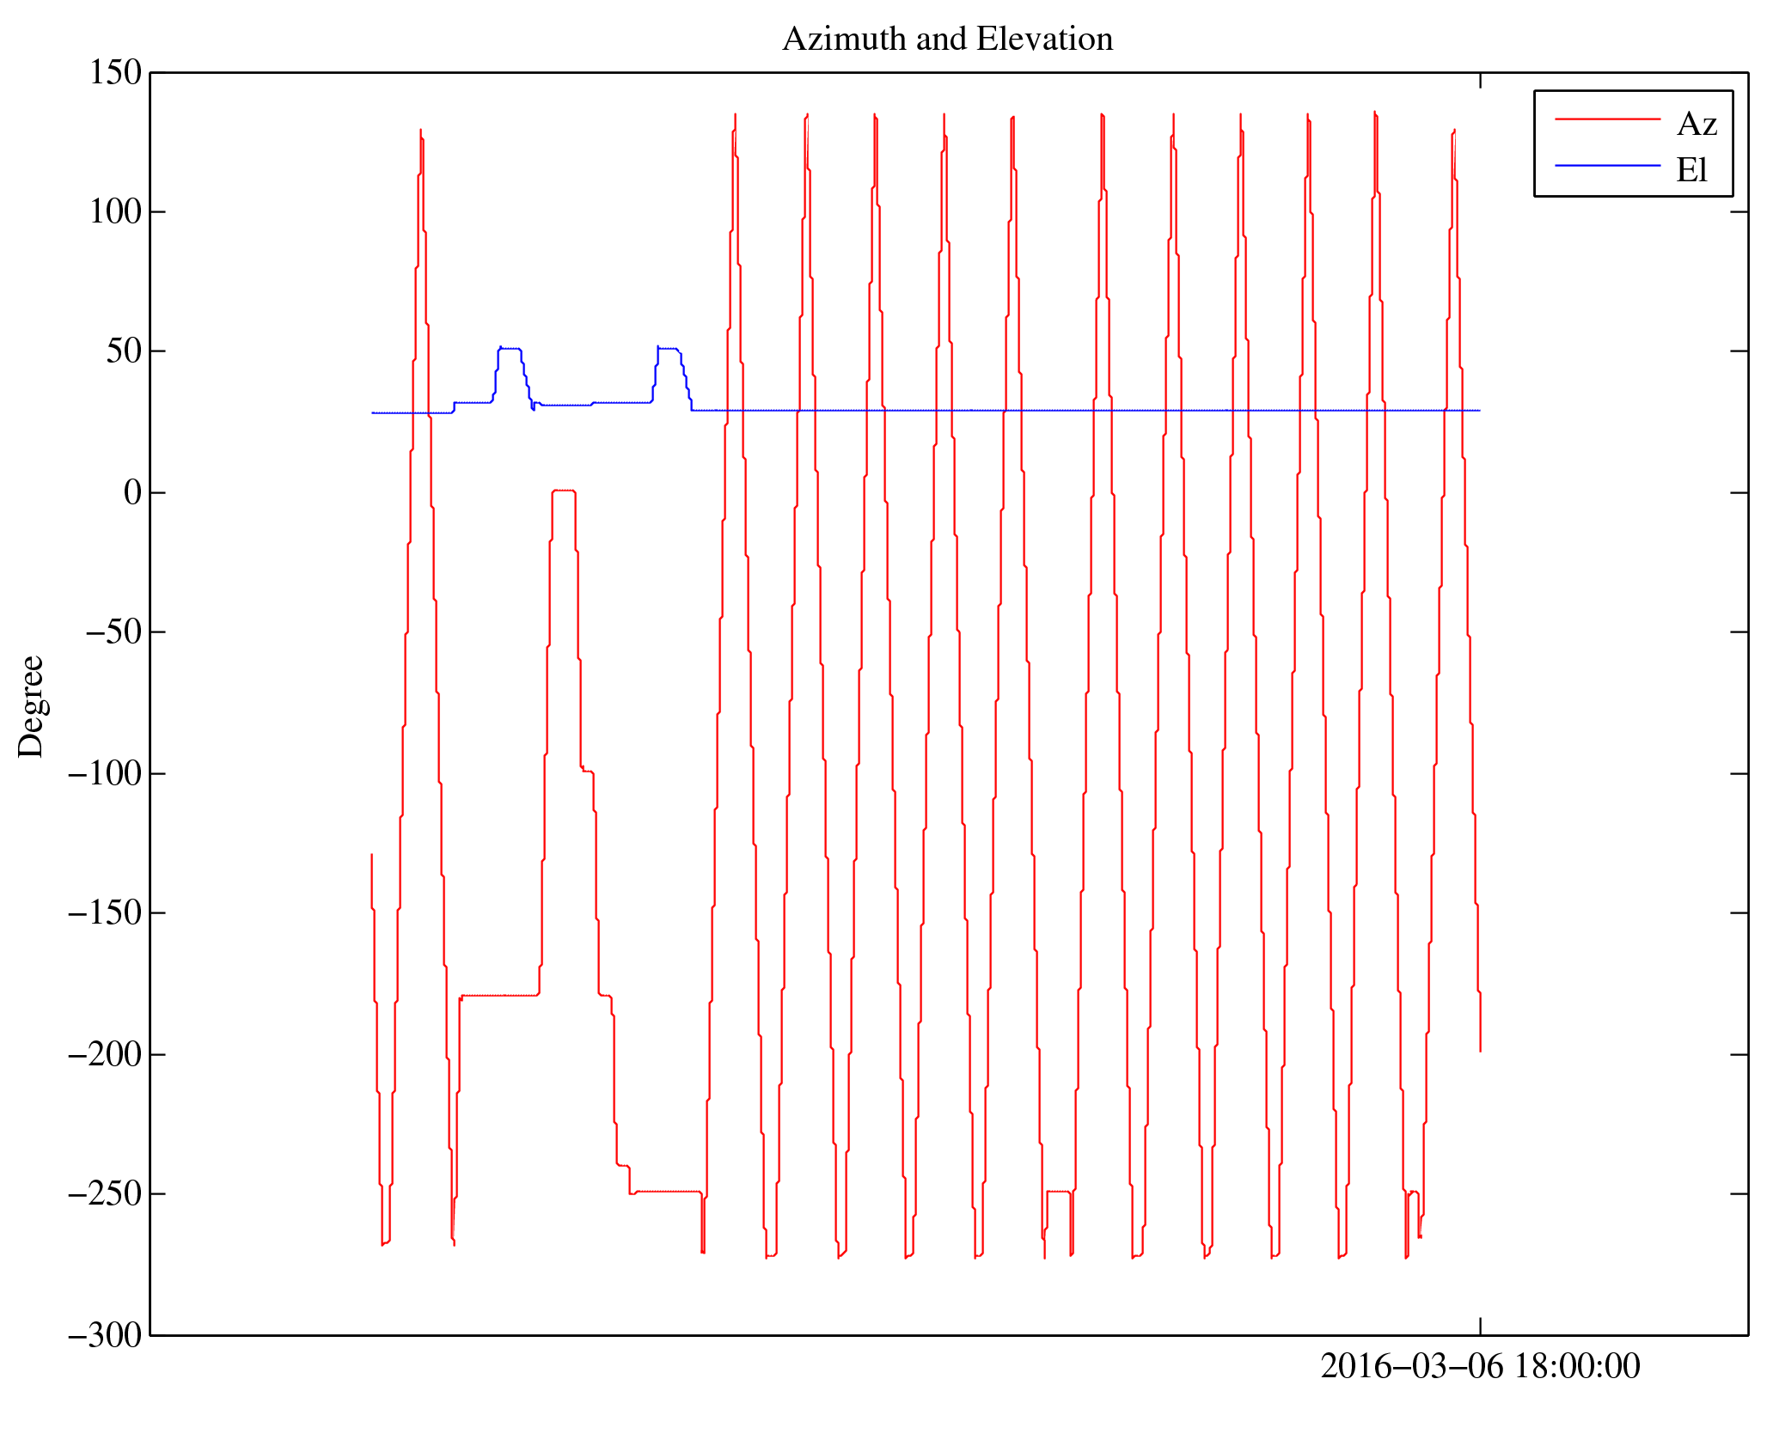Viewport: 1773px width, 1446px height.
Task: Click the plot title 'Azimuth and Elevation'
Action: pos(947,40)
